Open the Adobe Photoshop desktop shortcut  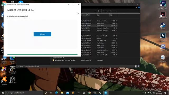(x=163, y=37)
